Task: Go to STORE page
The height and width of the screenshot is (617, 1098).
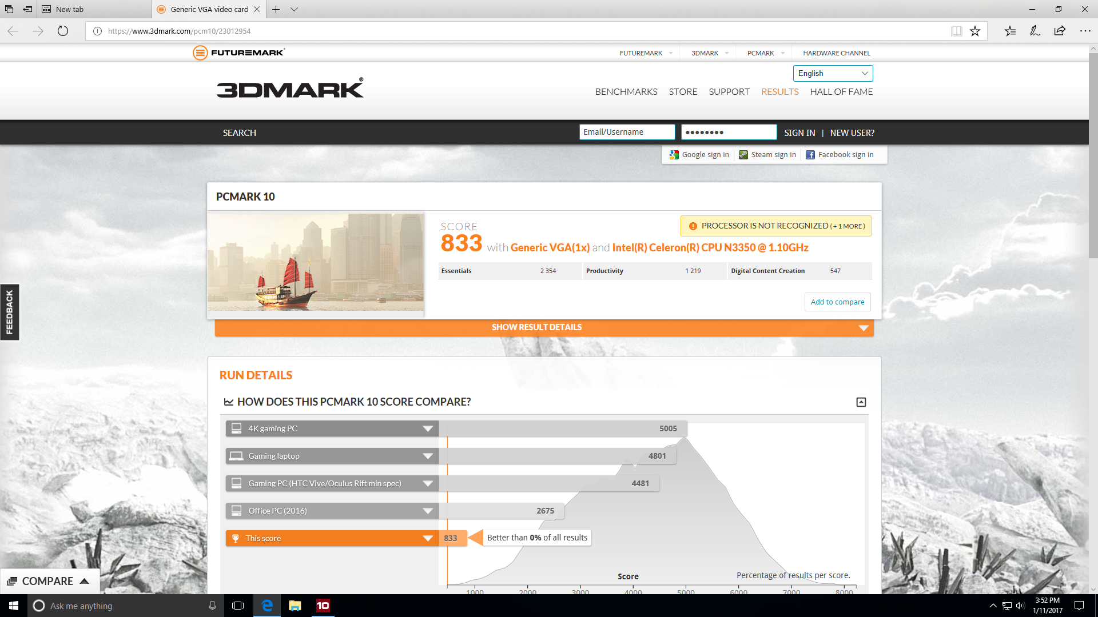Action: pyautogui.click(x=683, y=91)
